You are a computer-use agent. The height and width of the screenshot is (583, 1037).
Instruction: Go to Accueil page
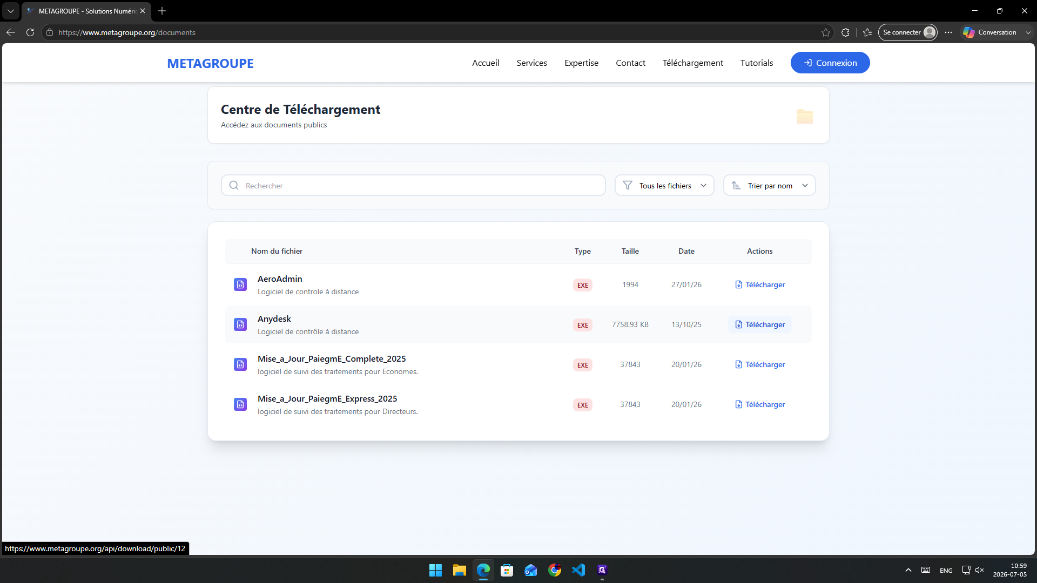(x=486, y=63)
